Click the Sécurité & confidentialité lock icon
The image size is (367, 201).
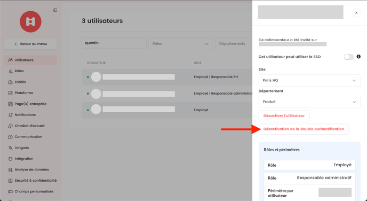pos(10,181)
